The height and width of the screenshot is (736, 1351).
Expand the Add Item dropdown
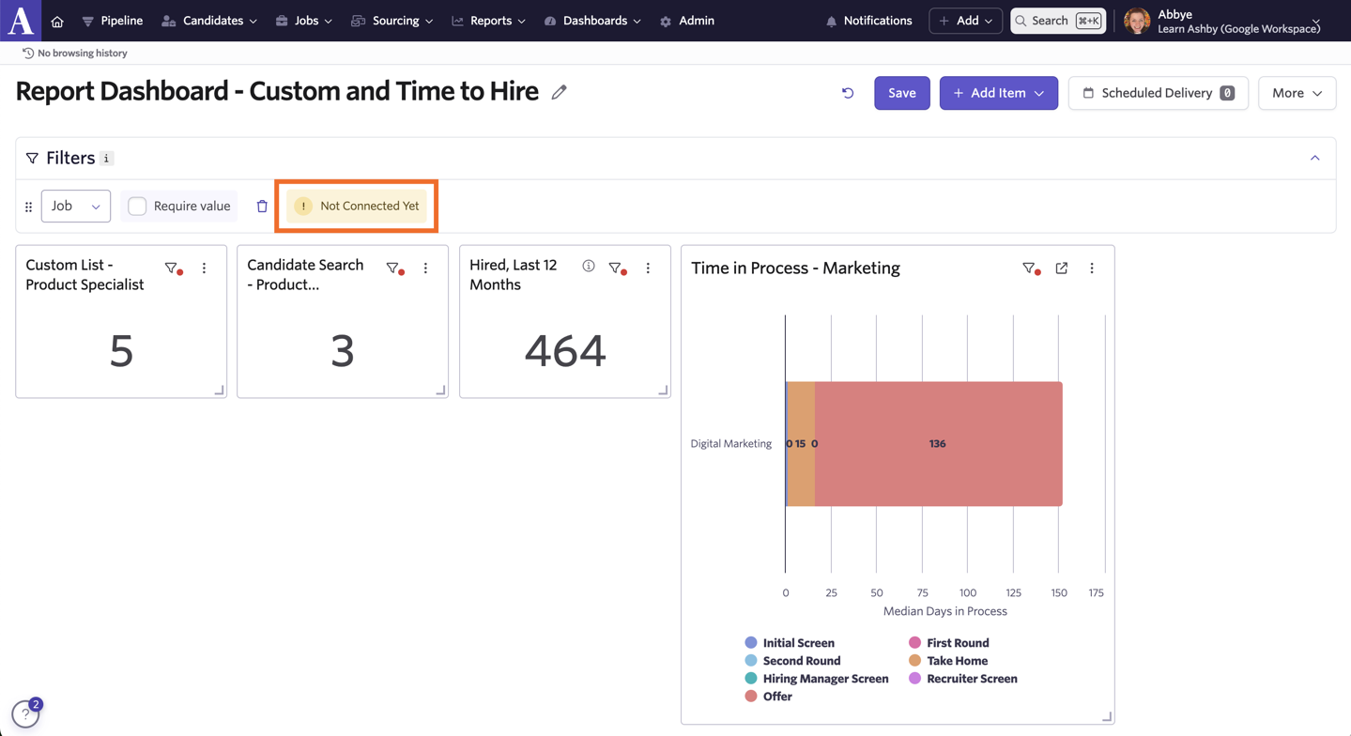point(999,93)
